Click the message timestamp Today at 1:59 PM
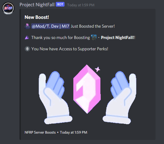 pyautogui.click(x=81, y=5)
